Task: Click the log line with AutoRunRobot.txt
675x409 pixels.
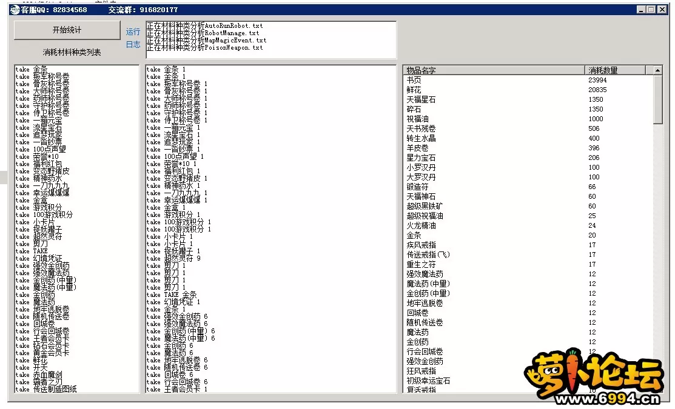Action: click(x=204, y=26)
